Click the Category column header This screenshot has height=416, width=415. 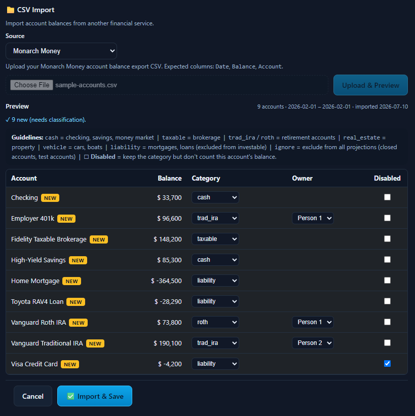(x=206, y=178)
